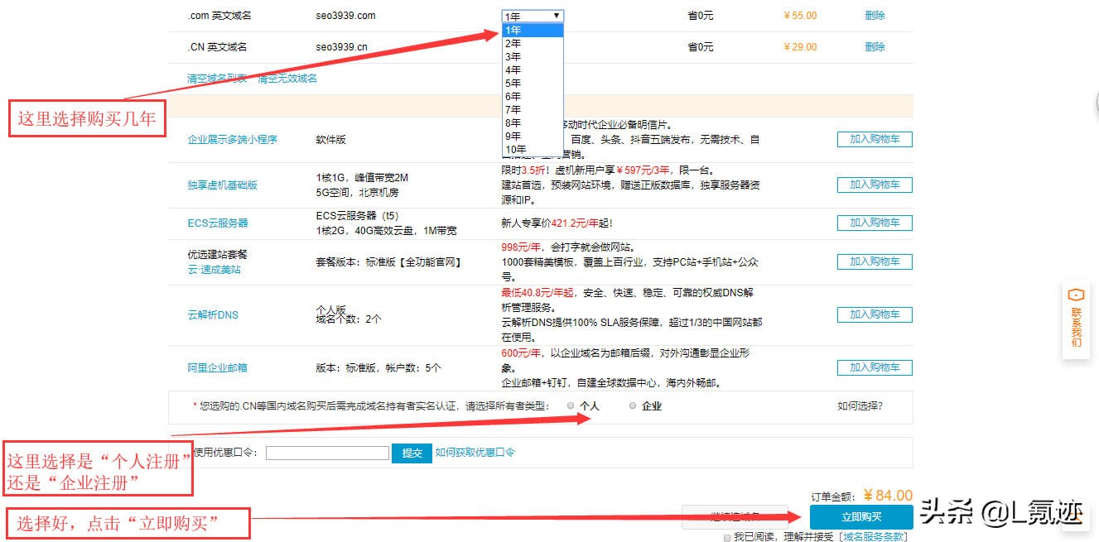Add 阿里企业邮箱 to cart via 加入购物车

pos(874,367)
